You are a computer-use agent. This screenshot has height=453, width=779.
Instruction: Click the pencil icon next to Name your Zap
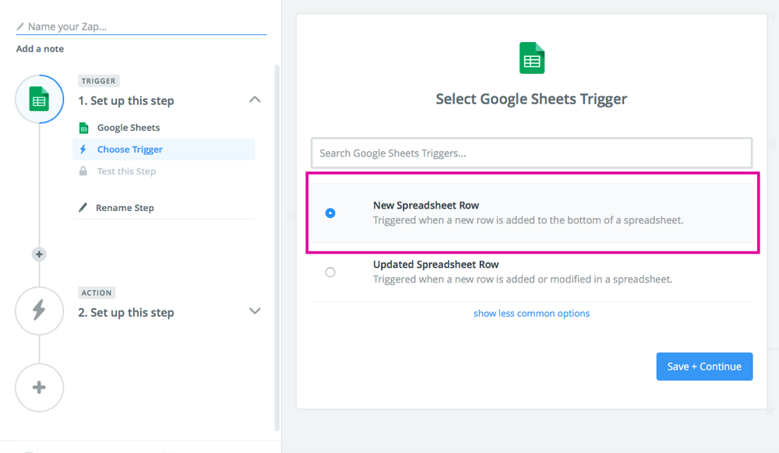[19, 25]
